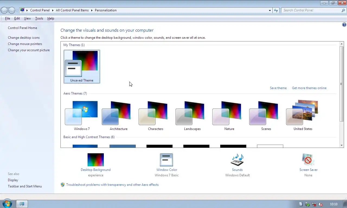Apply the Characters theme

156,116
